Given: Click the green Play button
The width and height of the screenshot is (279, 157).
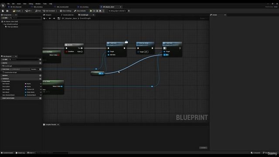Looking at the screenshot, I should [91, 11].
